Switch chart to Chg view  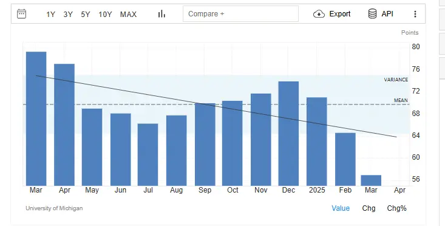click(369, 208)
